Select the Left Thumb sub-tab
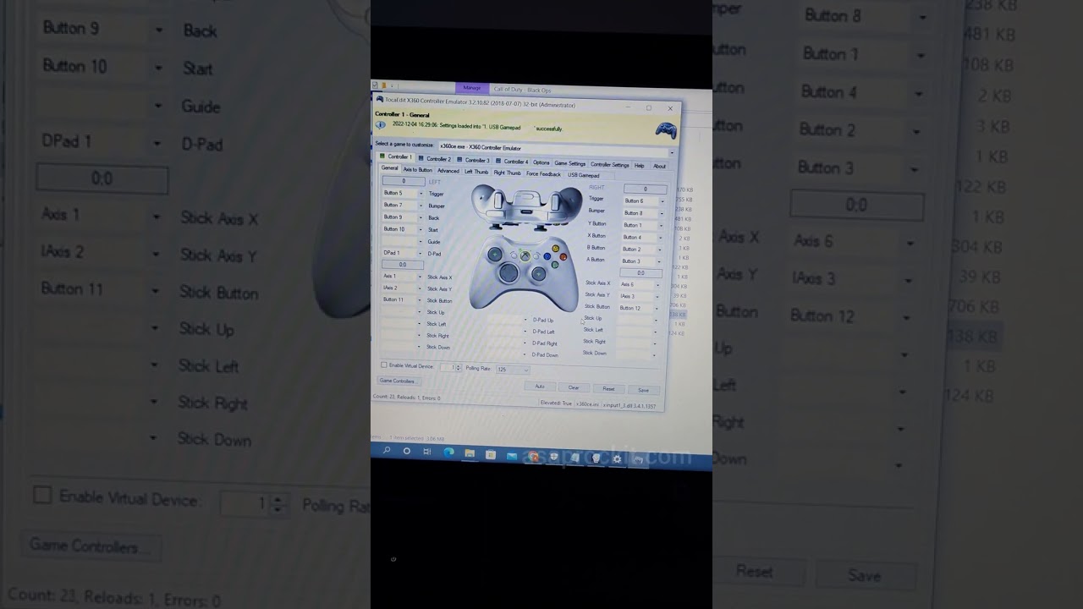1083x609 pixels. click(x=476, y=172)
